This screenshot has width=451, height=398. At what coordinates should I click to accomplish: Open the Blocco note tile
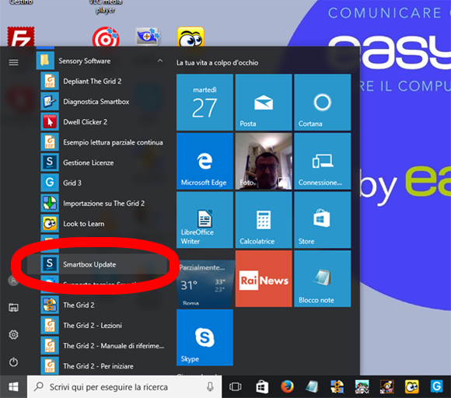tap(323, 278)
